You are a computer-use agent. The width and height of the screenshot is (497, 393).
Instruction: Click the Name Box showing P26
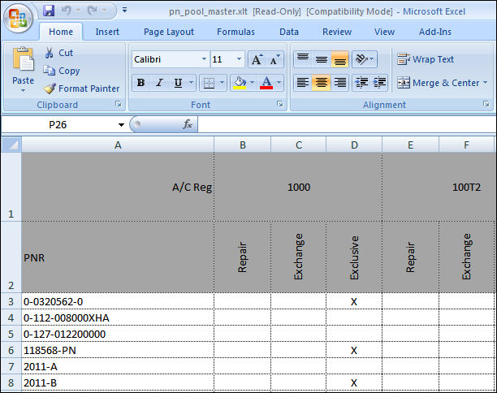(x=58, y=124)
